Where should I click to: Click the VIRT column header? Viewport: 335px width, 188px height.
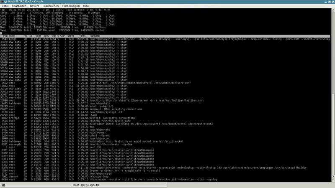tap(38, 36)
